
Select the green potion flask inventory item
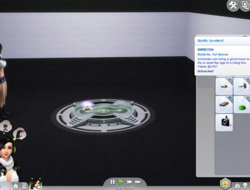(242, 104)
